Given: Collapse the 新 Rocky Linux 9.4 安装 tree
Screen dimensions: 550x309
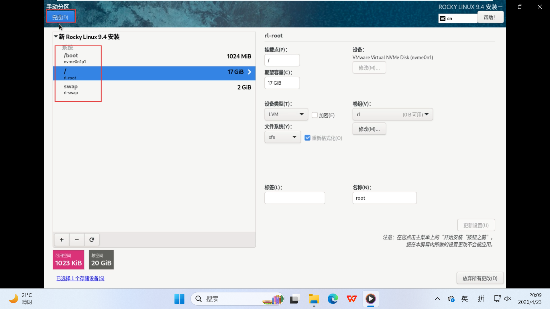Looking at the screenshot, I should click(56, 37).
